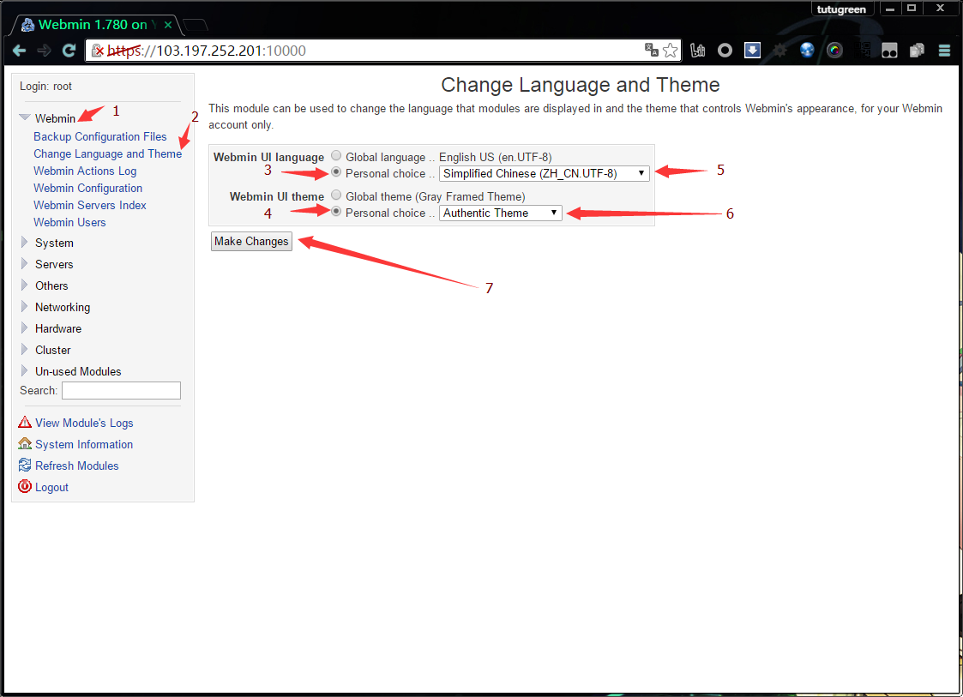Go back with the browser back arrow
Viewport: 963px width, 697px height.
coord(19,51)
